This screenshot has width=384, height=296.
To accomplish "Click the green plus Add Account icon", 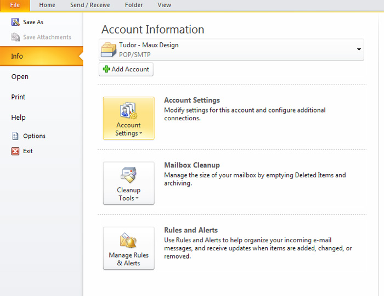I will pos(106,69).
